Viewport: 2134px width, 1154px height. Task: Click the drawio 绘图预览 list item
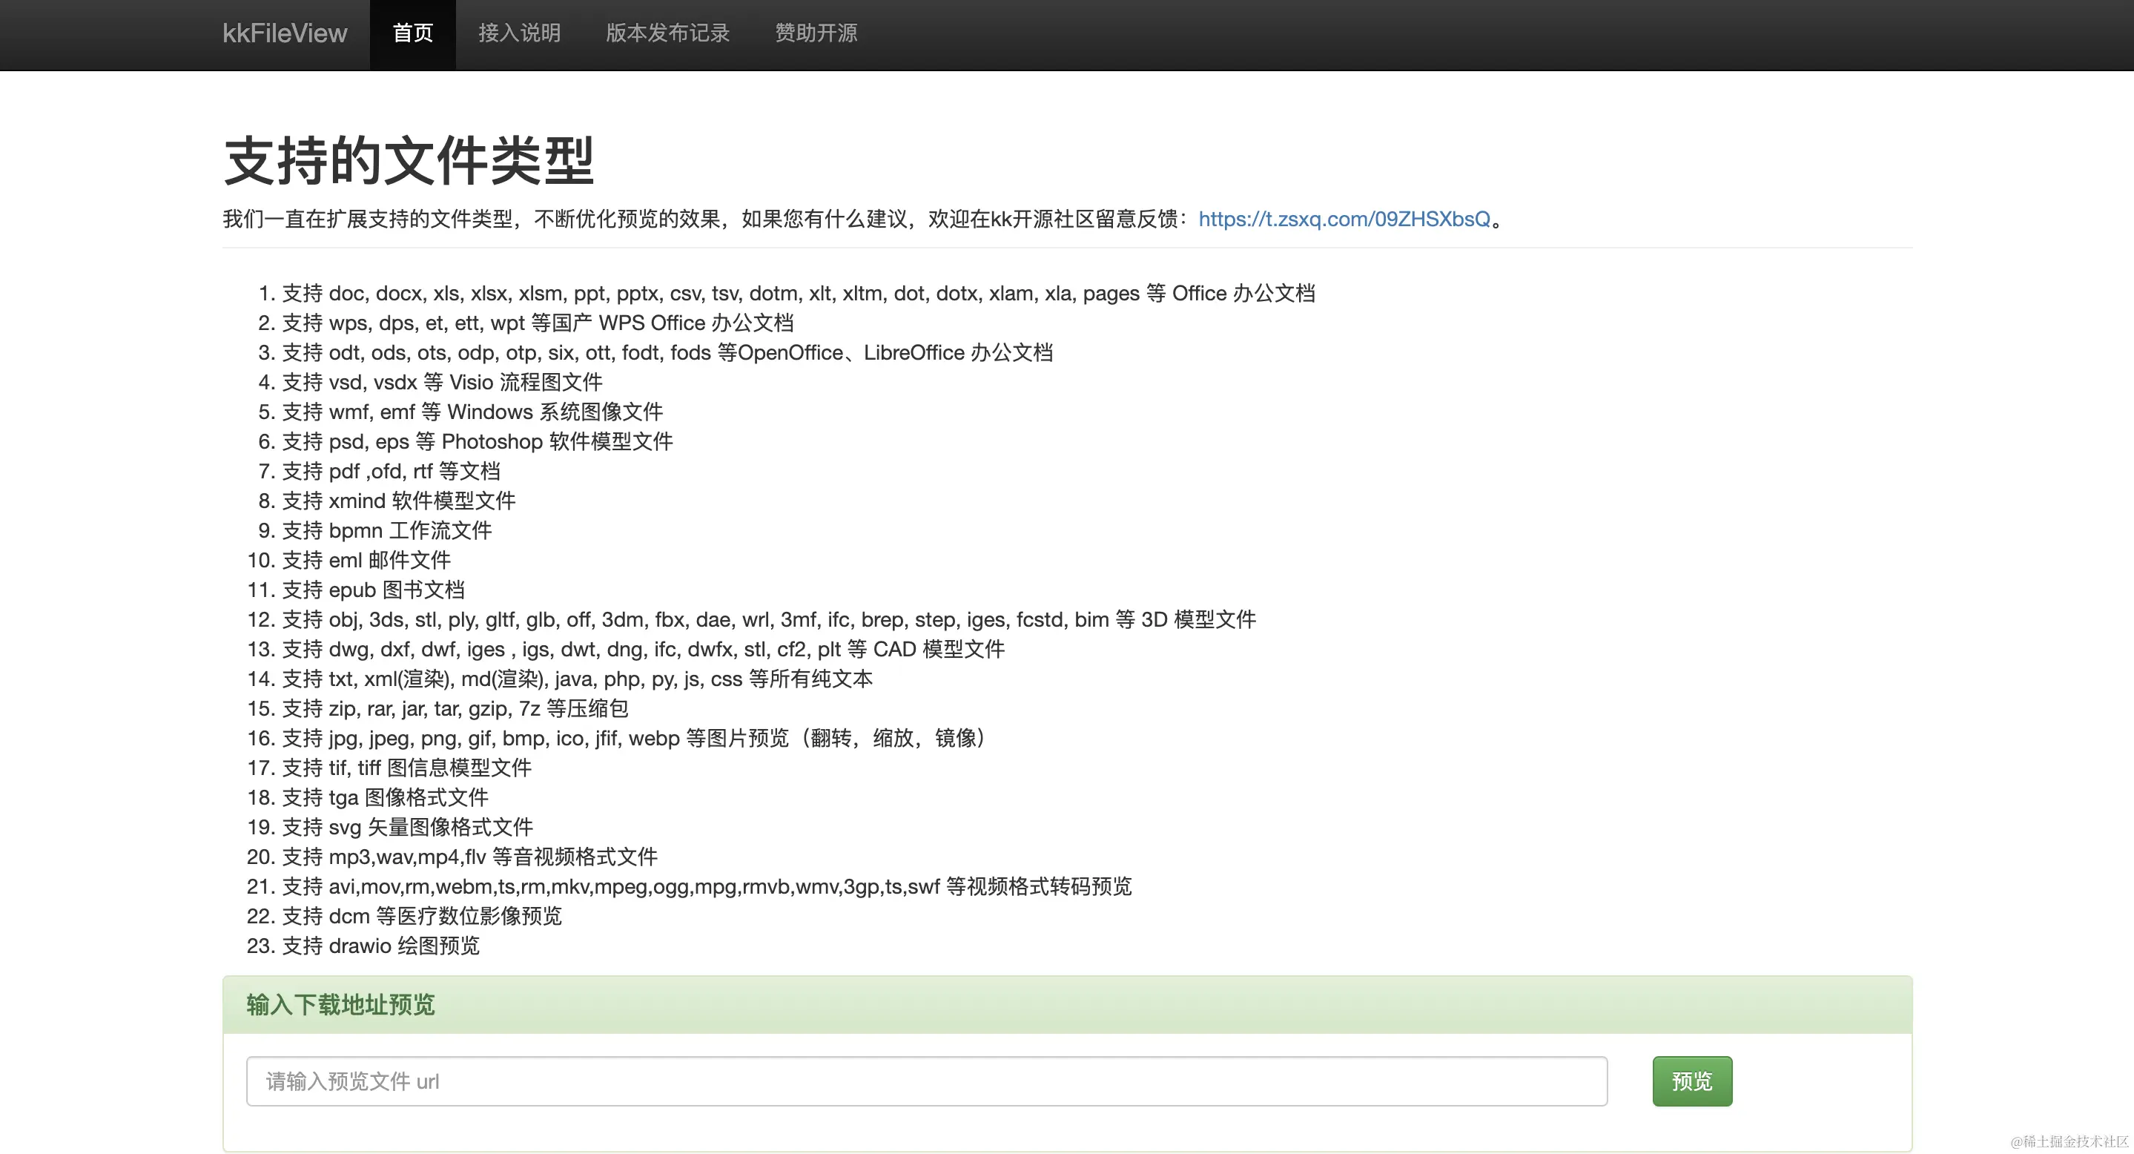pos(380,946)
